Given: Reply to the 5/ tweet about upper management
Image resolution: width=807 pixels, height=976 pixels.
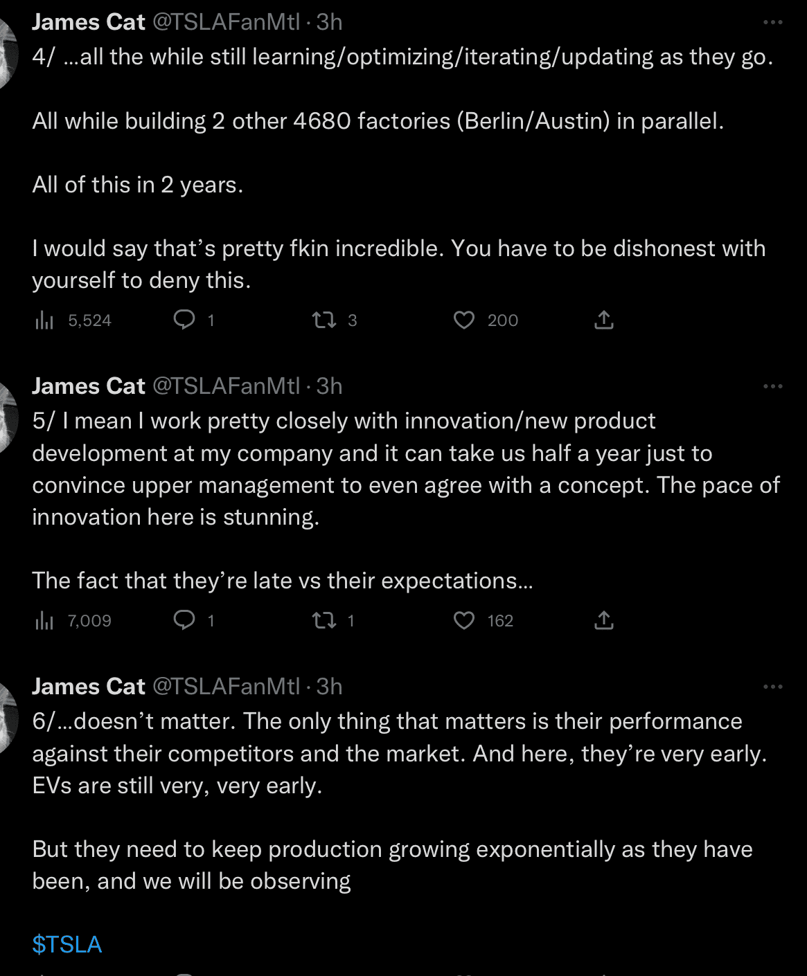Looking at the screenshot, I should click(184, 620).
